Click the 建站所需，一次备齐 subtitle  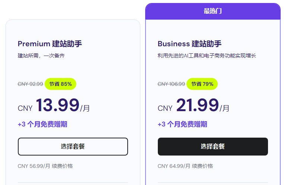[x=44, y=56]
